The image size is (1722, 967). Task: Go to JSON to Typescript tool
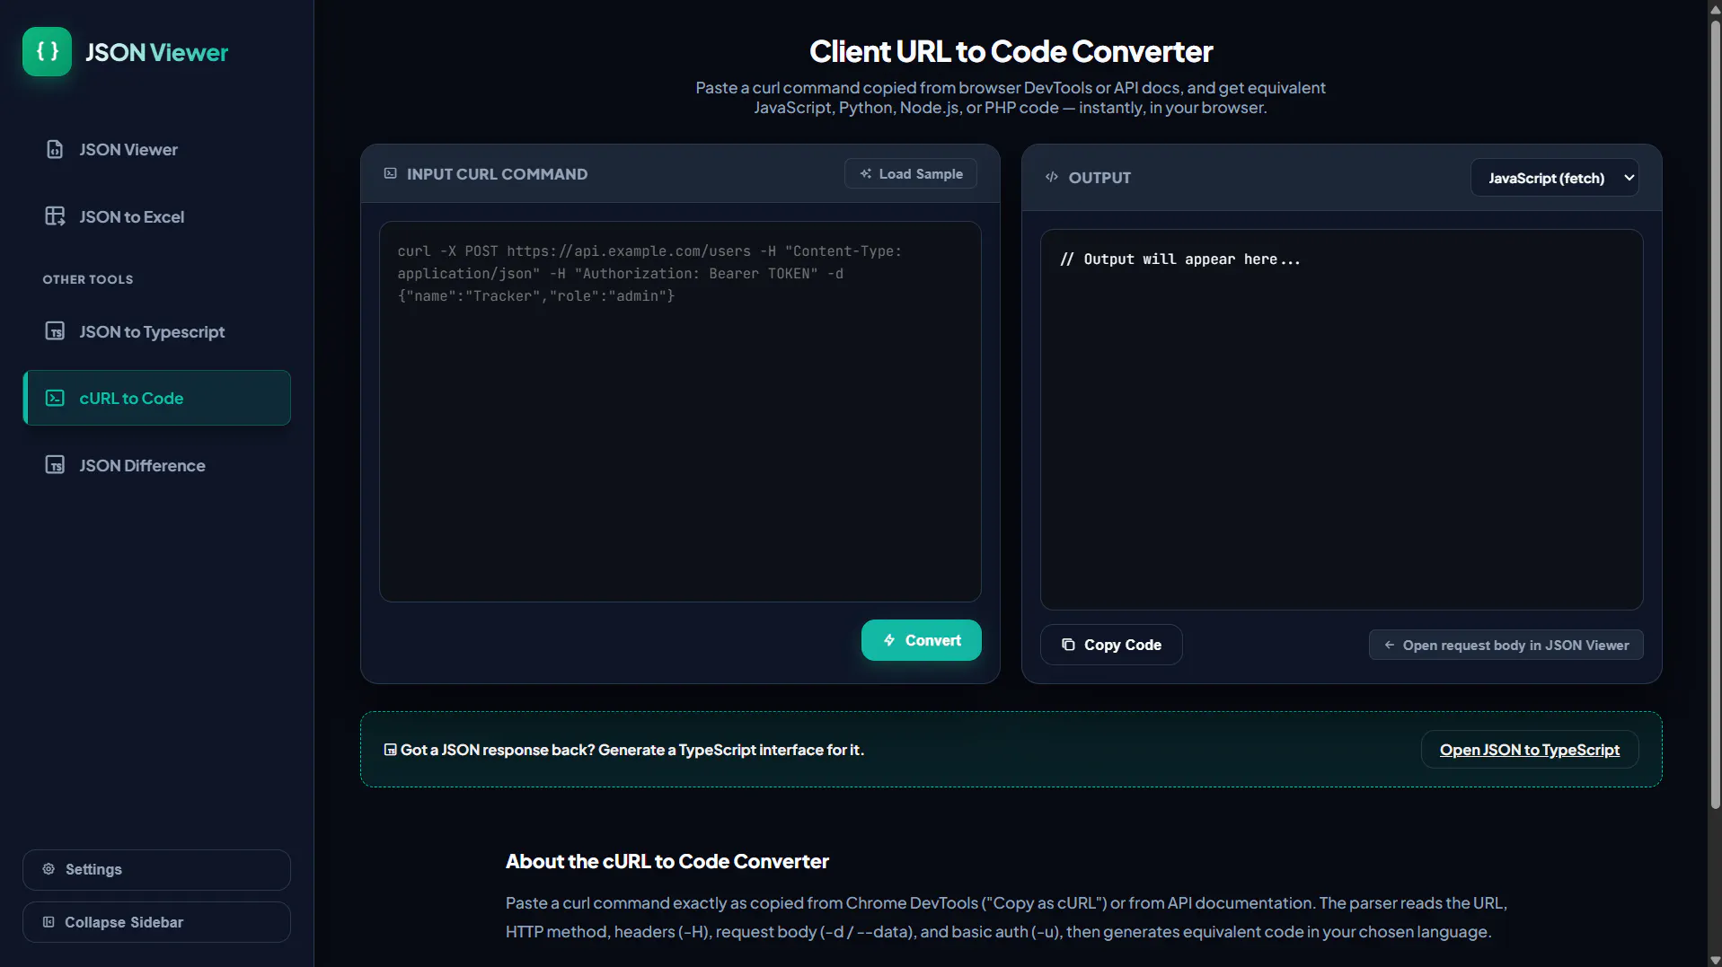click(x=156, y=331)
